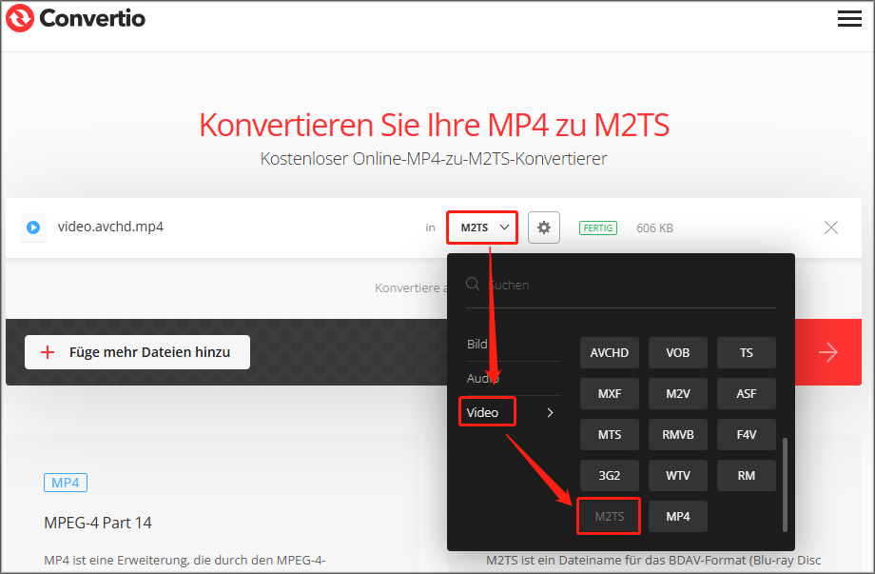This screenshot has width=875, height=574.
Task: Click the play icon next to video.avchd.mp4
Action: click(x=32, y=228)
